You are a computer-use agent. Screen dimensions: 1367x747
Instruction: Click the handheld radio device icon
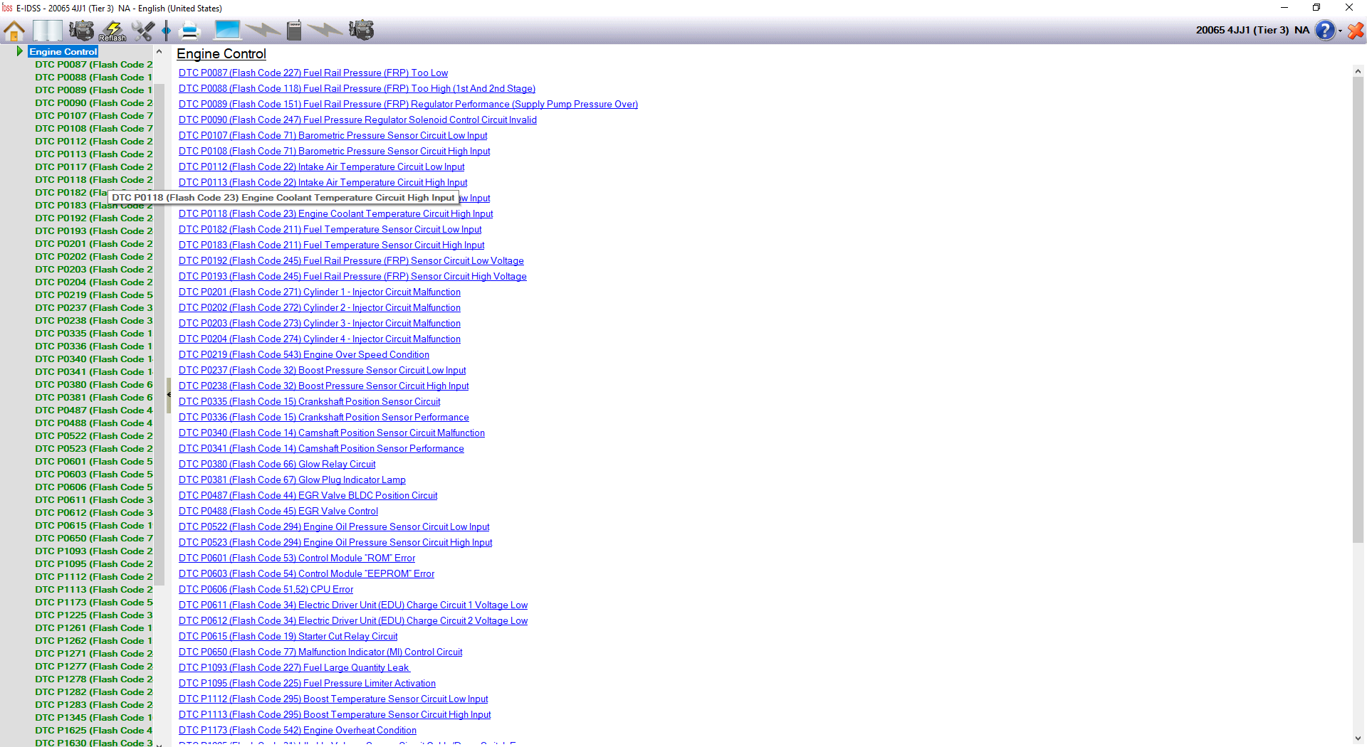(x=294, y=31)
